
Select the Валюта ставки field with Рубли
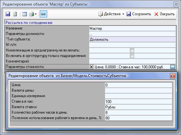(x=138, y=107)
